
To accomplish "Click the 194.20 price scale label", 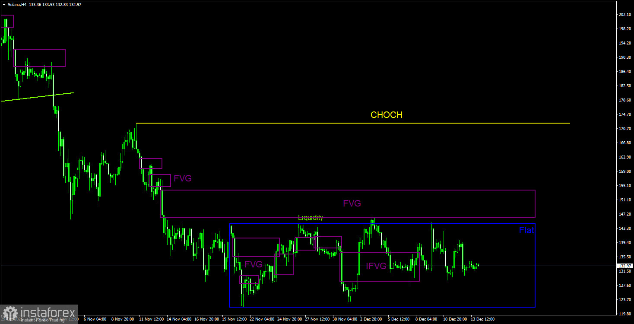I will (x=624, y=43).
